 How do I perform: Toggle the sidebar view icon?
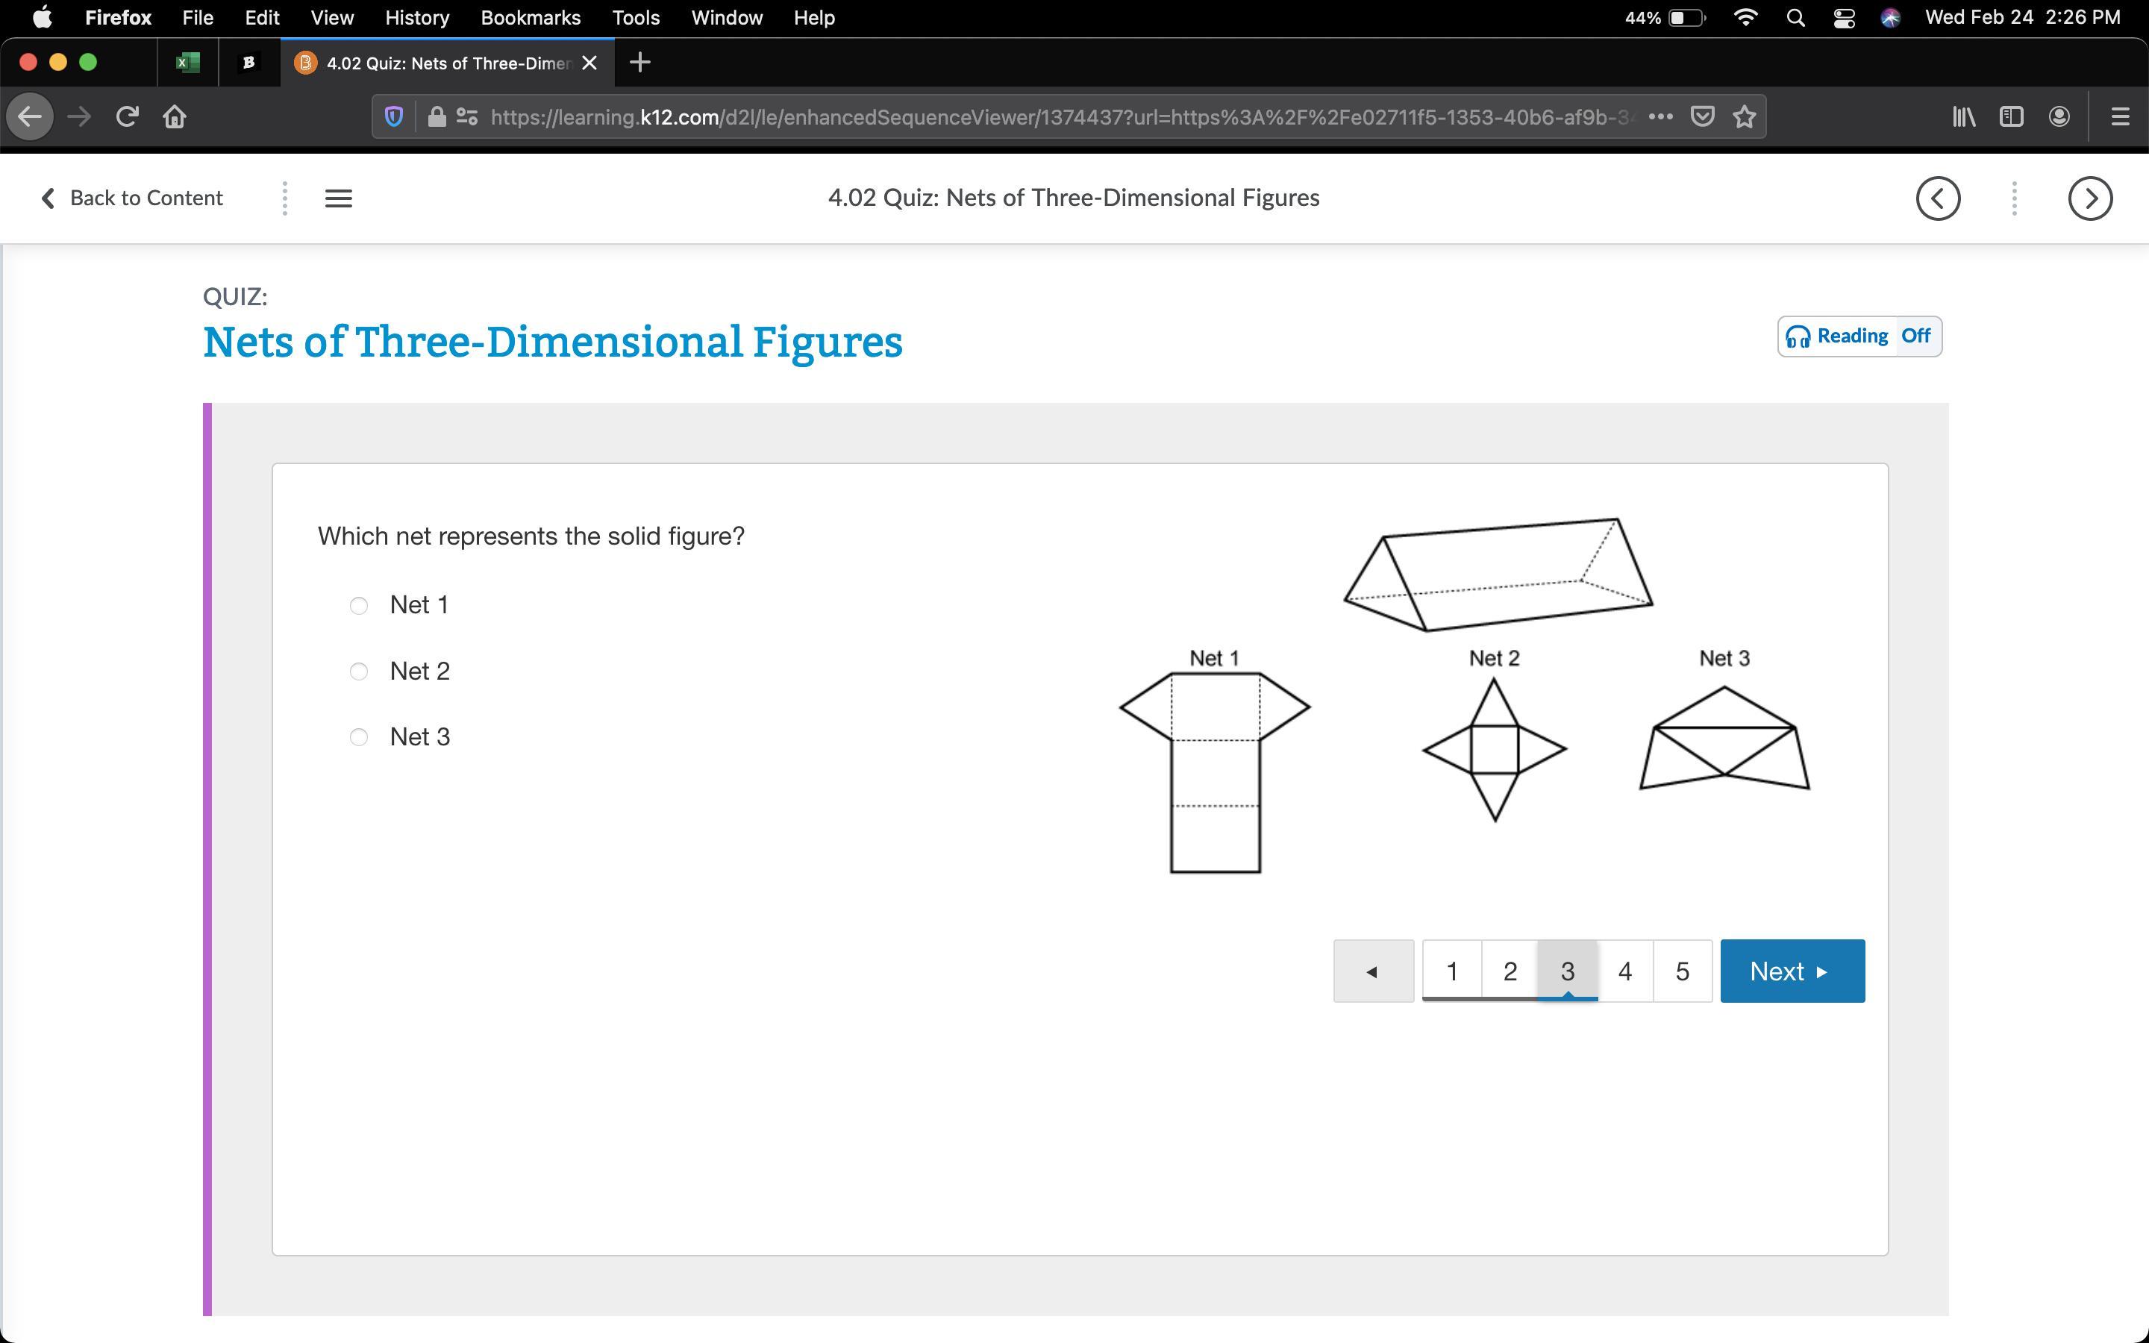2012,116
